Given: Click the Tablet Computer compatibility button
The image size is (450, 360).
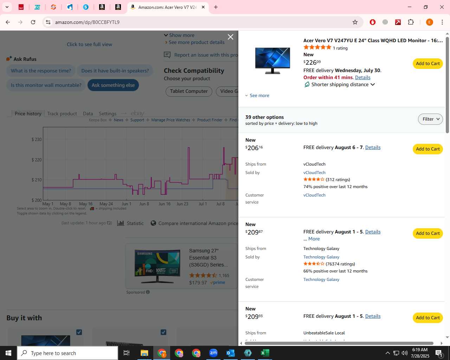Looking at the screenshot, I should (x=189, y=91).
